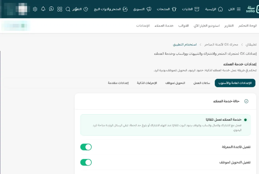The image size is (259, 174).
Task: Click the خدمة العملاء تعمل تلقائيًا status banner
Action: 165,125
